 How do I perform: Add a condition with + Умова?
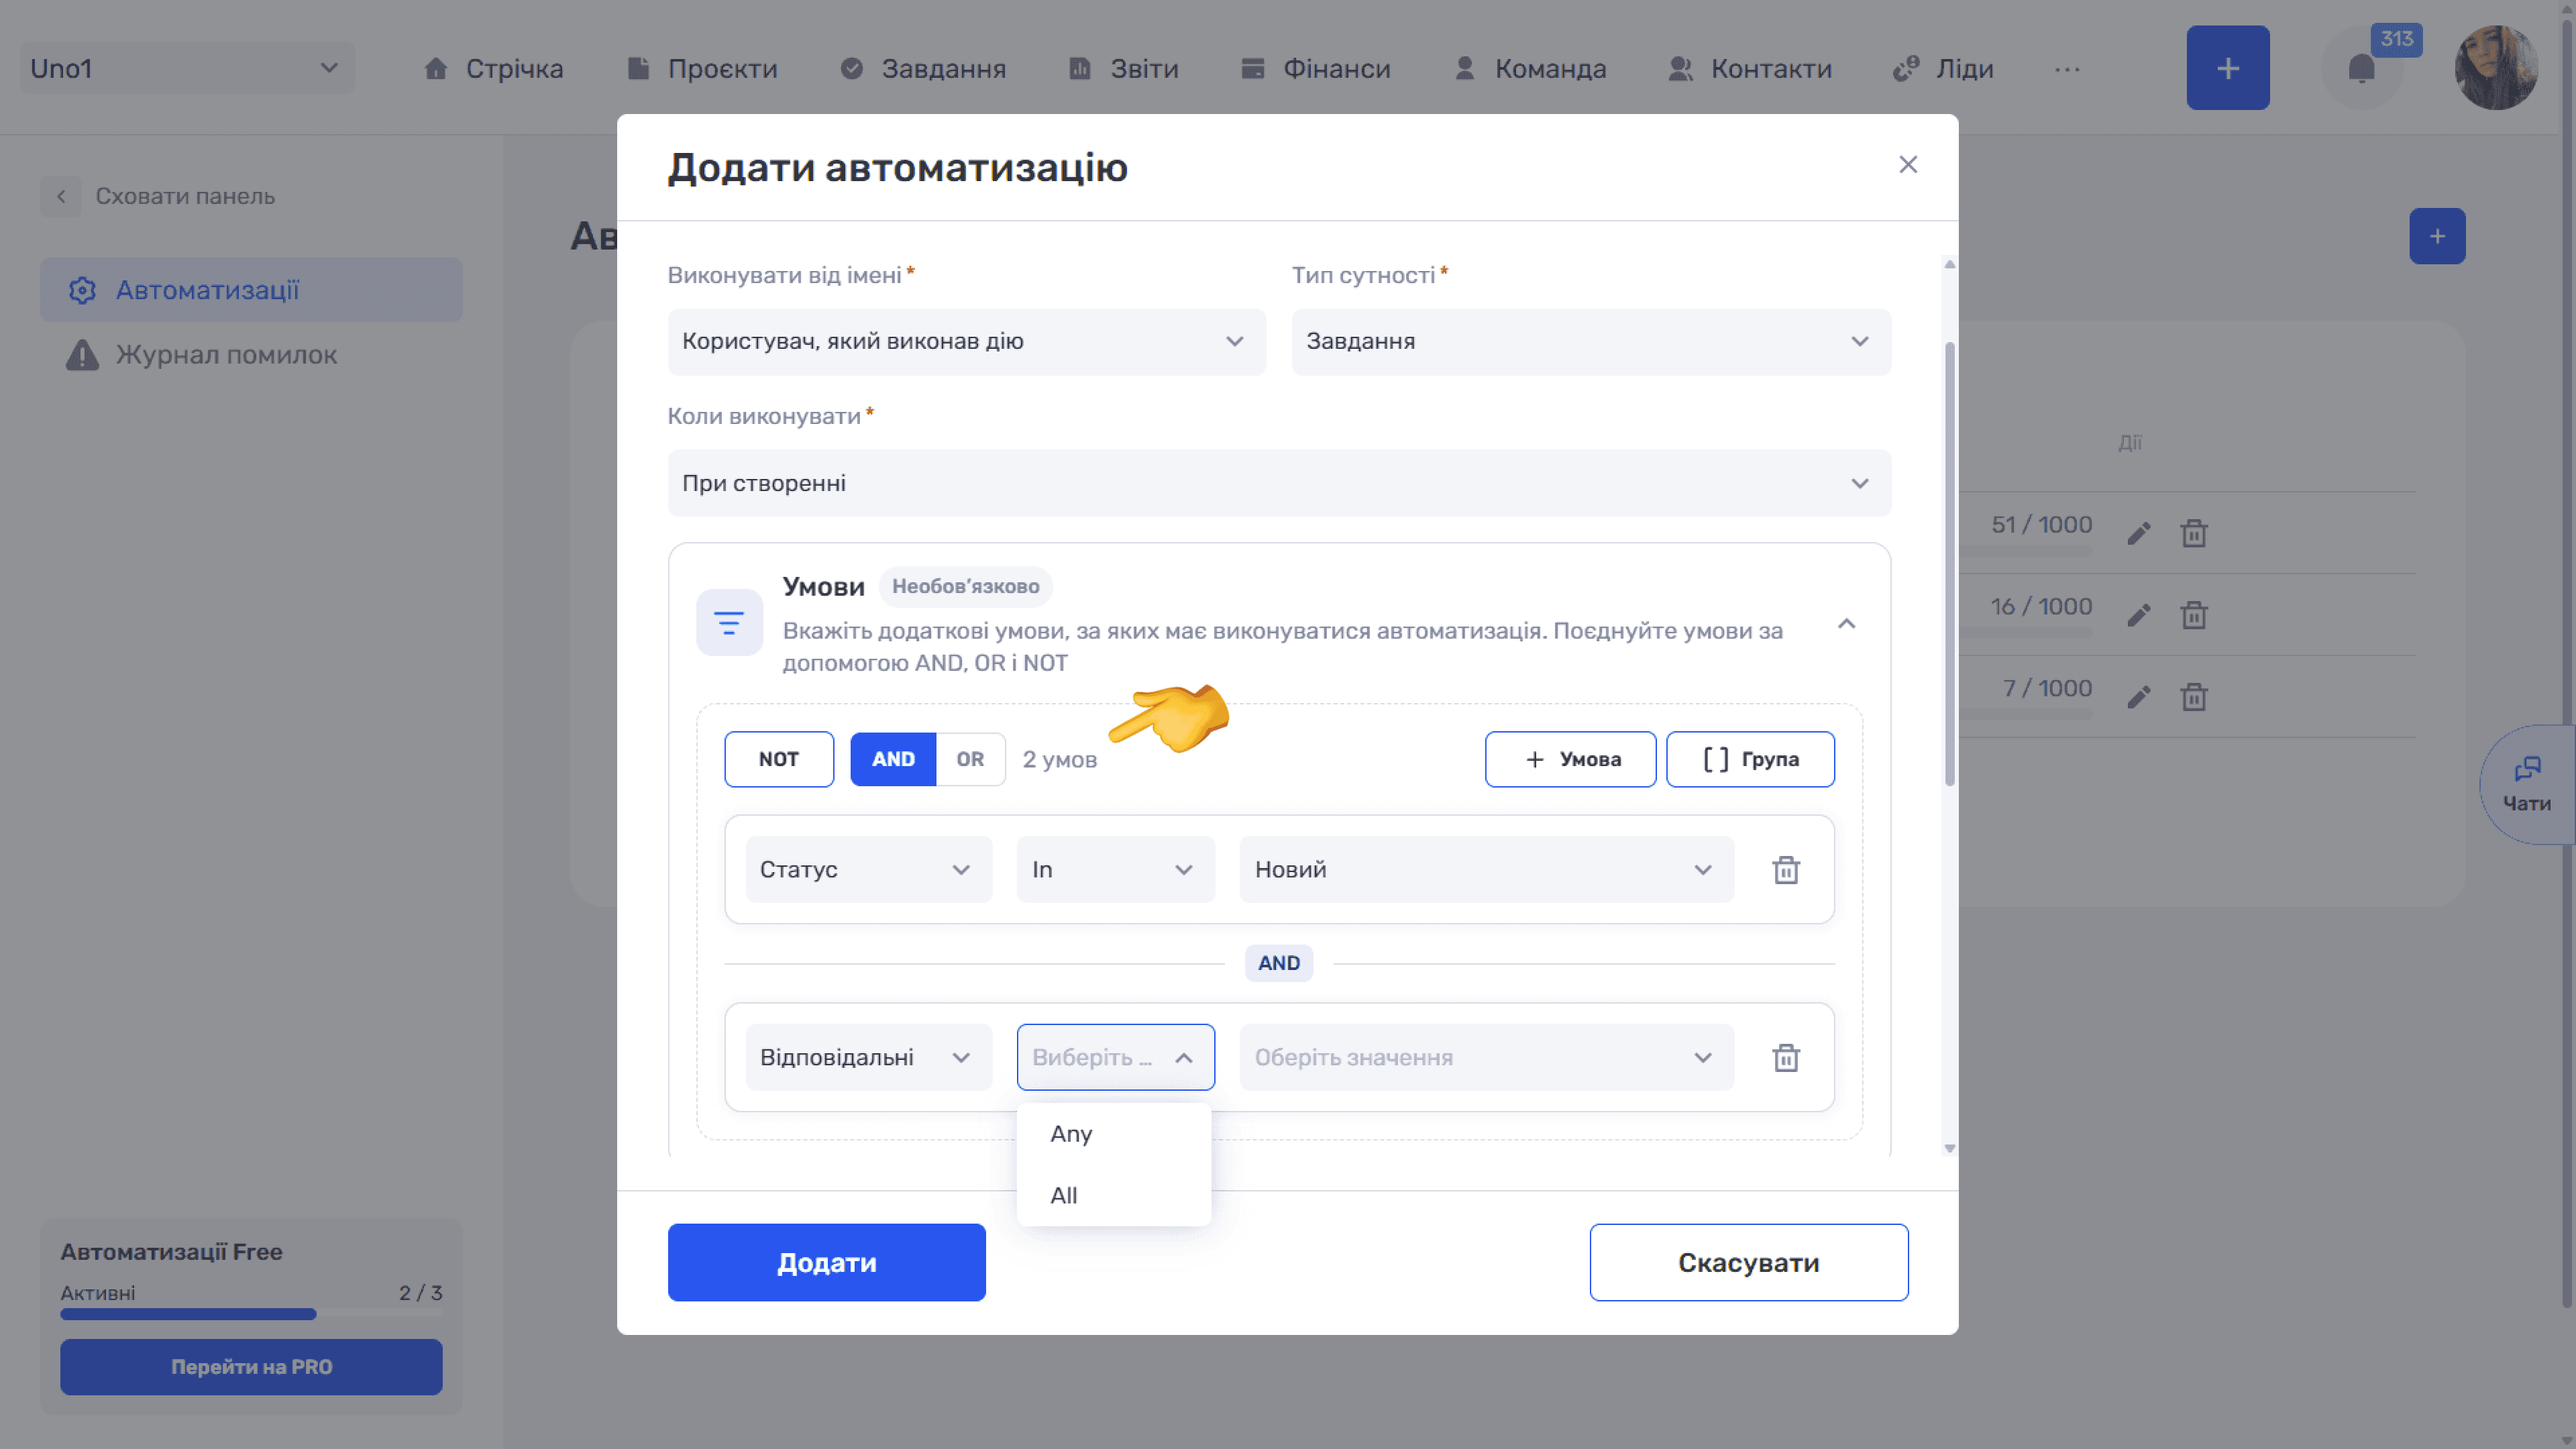click(1570, 759)
